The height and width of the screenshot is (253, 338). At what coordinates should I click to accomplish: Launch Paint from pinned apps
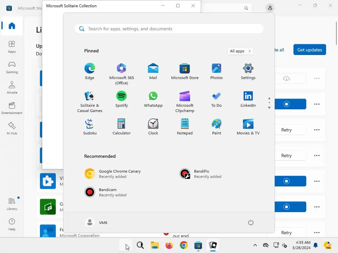pyautogui.click(x=217, y=127)
